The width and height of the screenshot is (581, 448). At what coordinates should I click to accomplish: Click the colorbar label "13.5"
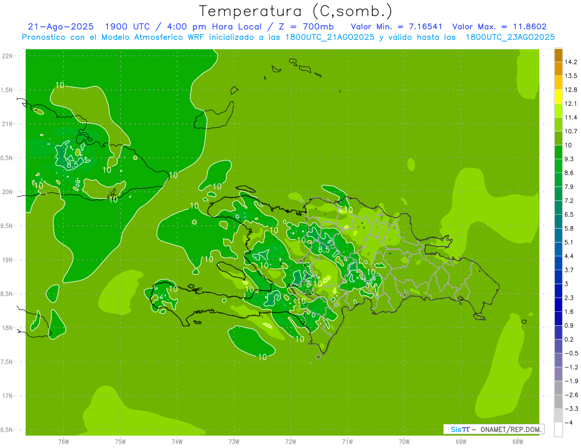point(570,76)
